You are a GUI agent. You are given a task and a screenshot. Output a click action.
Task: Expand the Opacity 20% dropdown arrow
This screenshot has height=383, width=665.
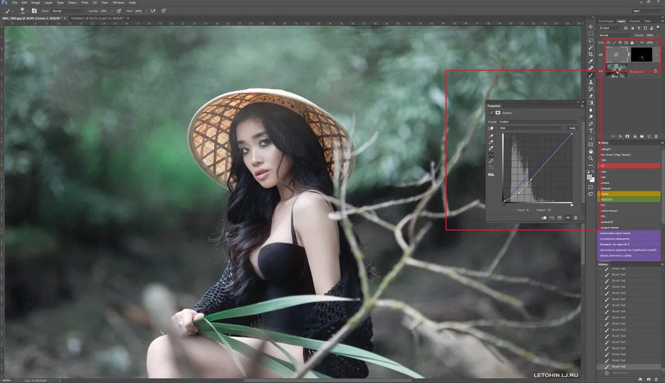112,11
